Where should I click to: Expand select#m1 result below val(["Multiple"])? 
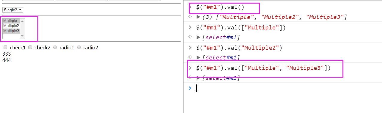(x=198, y=37)
